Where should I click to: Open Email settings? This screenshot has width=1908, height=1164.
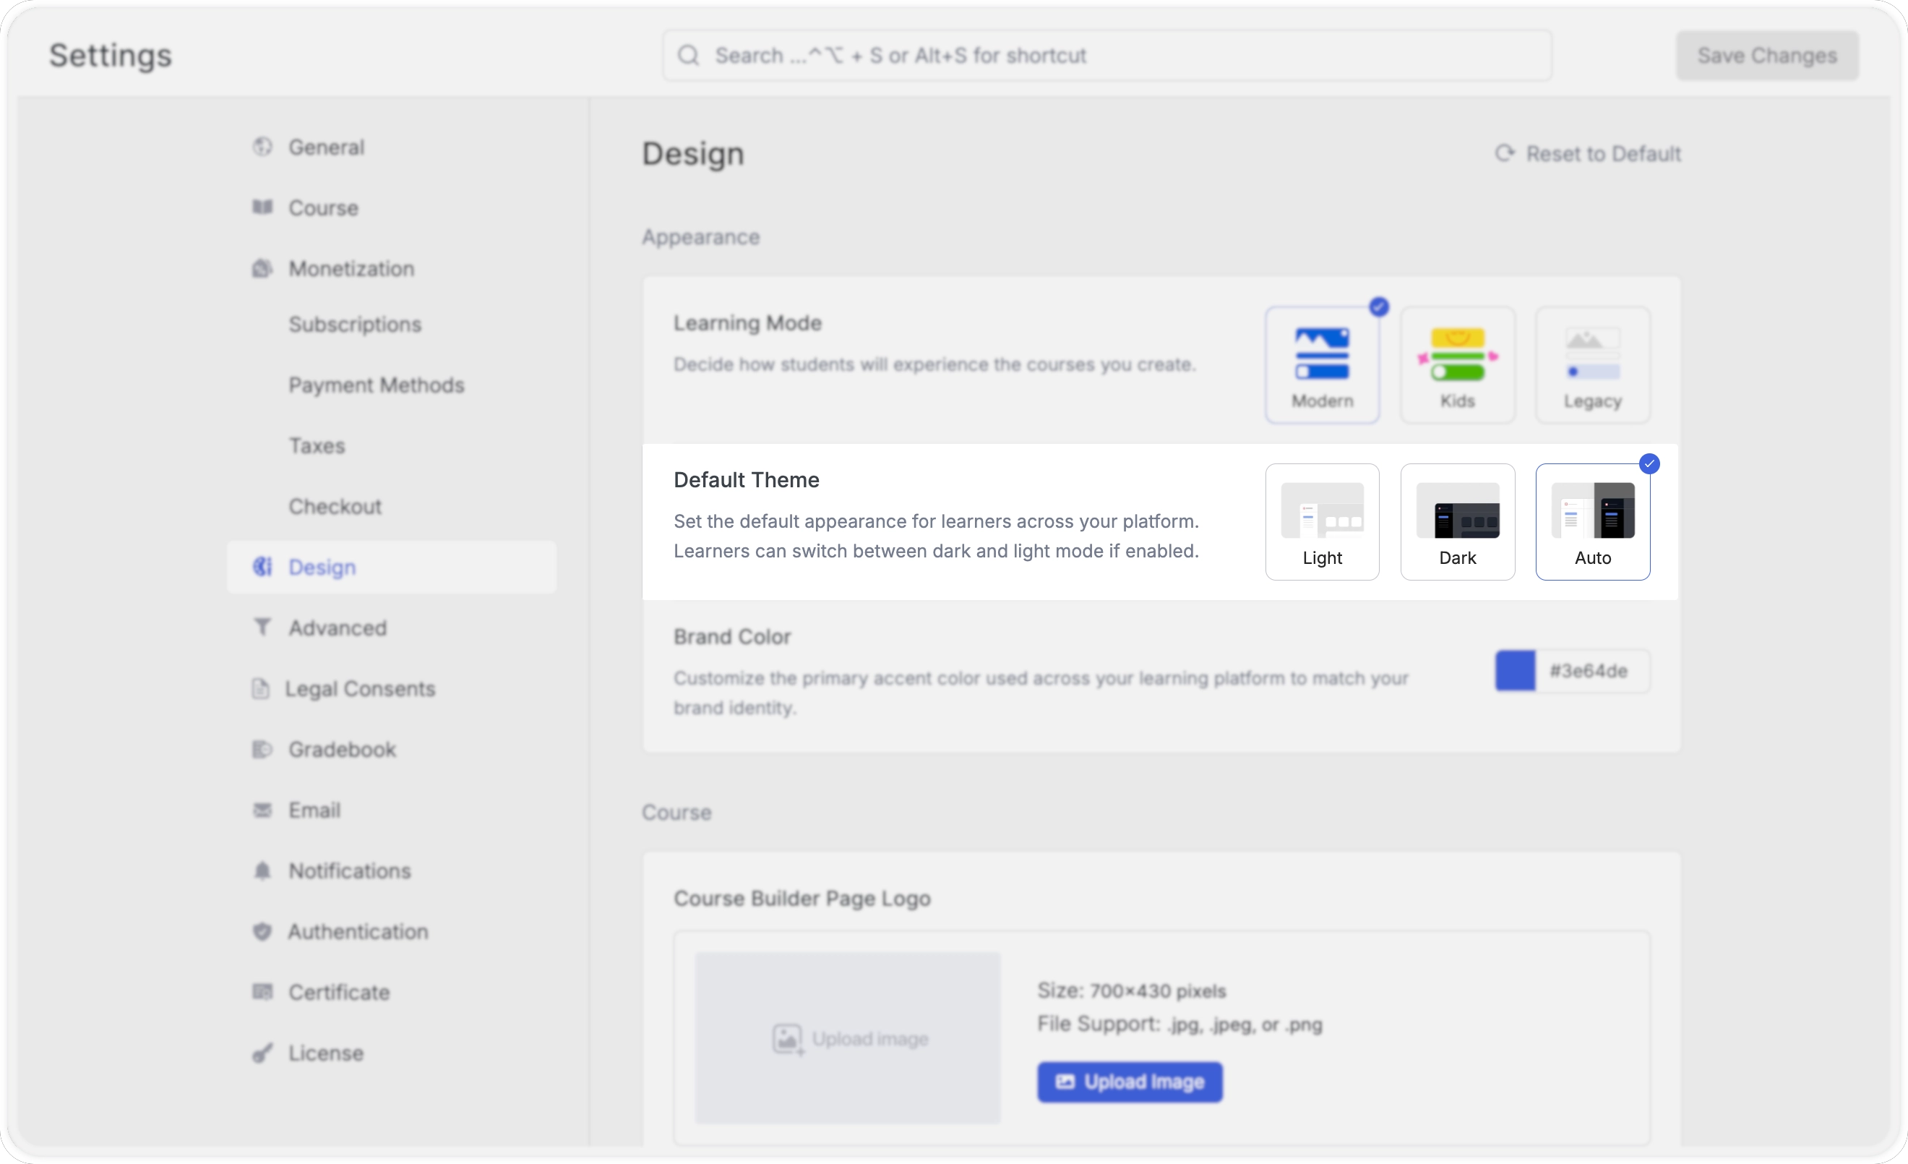click(391, 810)
